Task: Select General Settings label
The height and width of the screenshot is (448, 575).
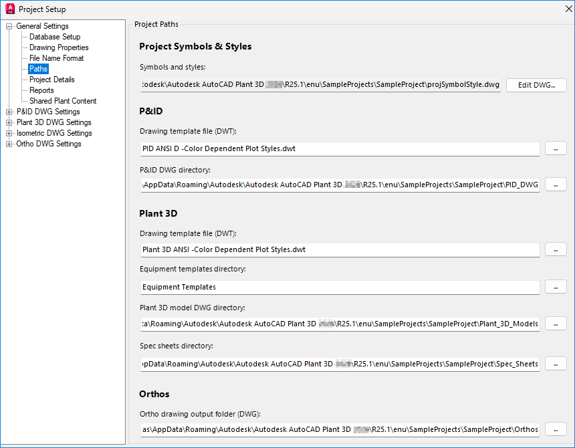Action: 42,26
